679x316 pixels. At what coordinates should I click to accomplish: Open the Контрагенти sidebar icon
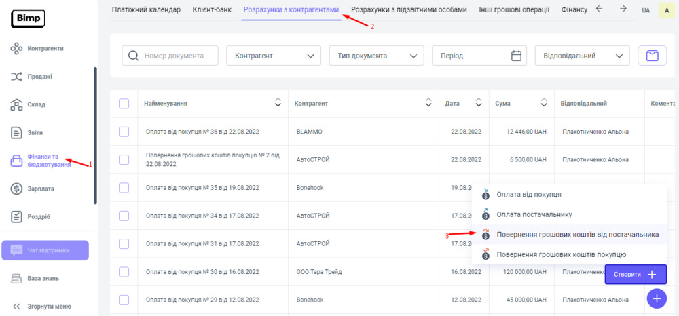pyautogui.click(x=18, y=49)
